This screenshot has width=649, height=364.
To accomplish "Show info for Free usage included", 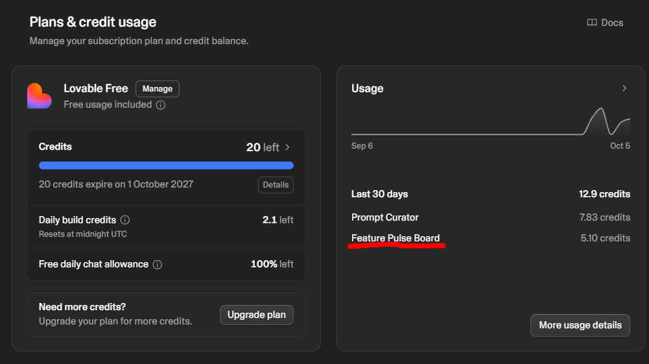I will 161,105.
